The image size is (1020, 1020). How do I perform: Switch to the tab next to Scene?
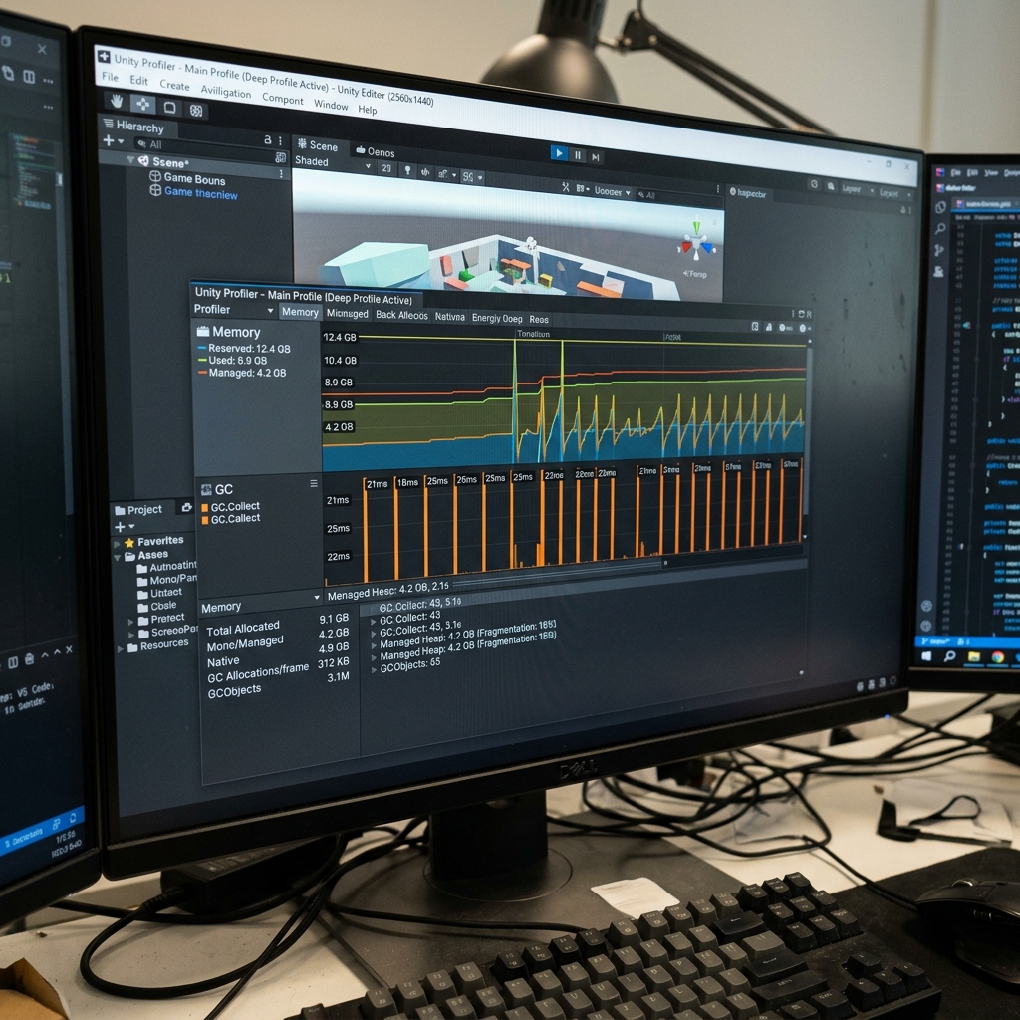click(x=376, y=151)
